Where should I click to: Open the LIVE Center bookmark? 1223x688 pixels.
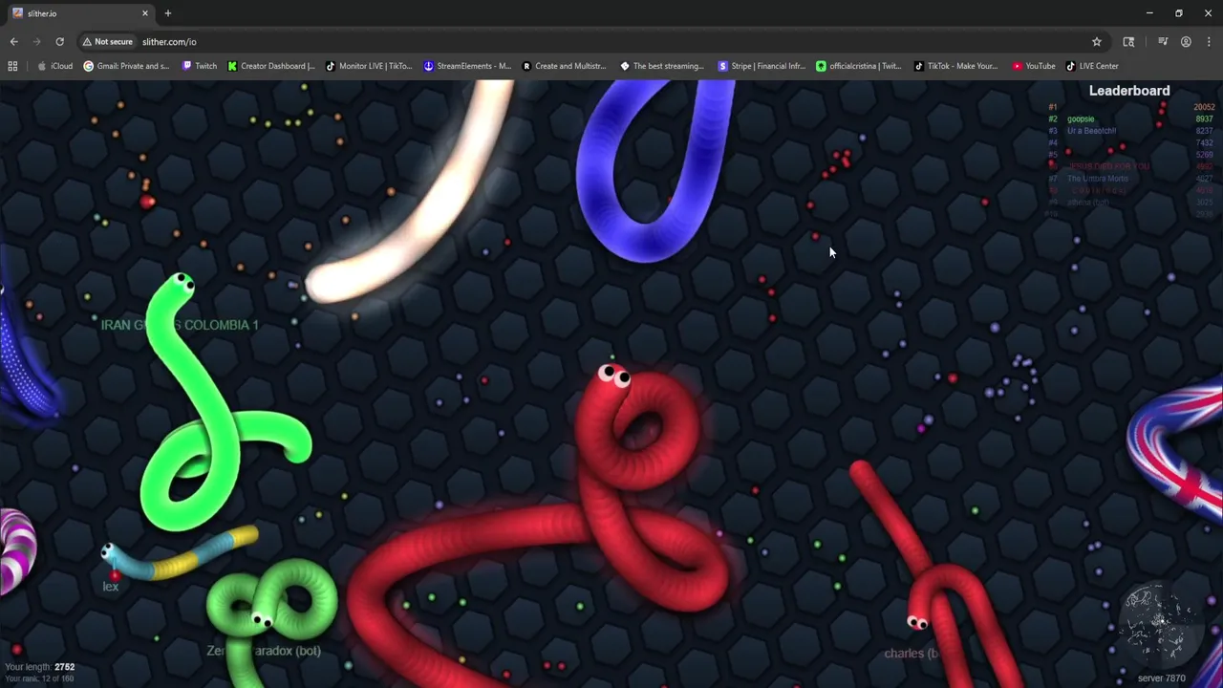pyautogui.click(x=1092, y=66)
